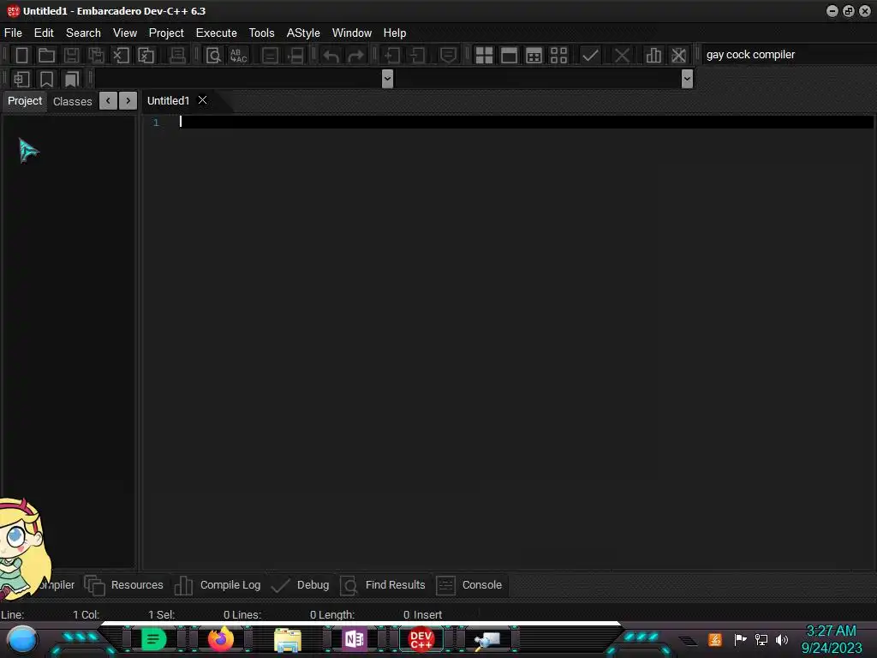Click the Compile four-squares icon
877x658 pixels.
[484, 55]
